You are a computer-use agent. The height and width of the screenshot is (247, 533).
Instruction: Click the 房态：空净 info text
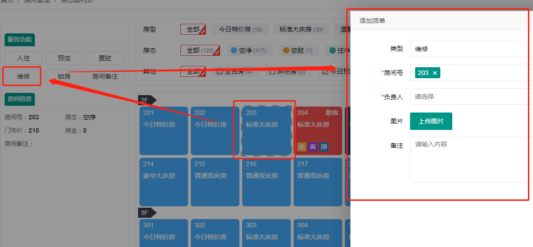(x=80, y=118)
